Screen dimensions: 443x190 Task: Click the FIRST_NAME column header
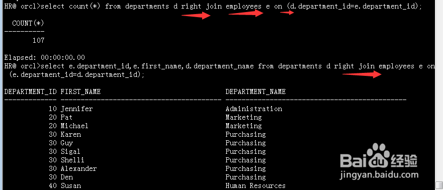80,91
